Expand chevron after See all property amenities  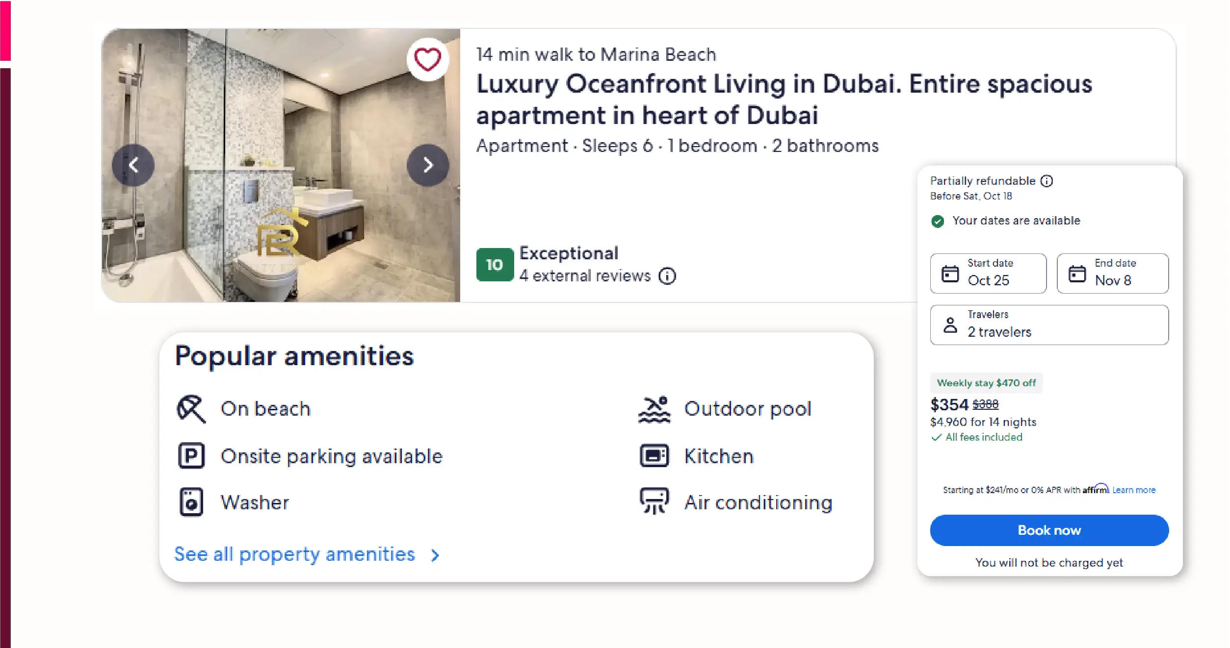(435, 555)
